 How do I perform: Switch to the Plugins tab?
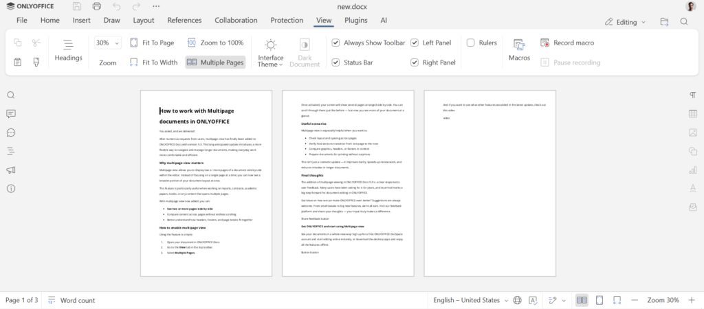click(356, 20)
